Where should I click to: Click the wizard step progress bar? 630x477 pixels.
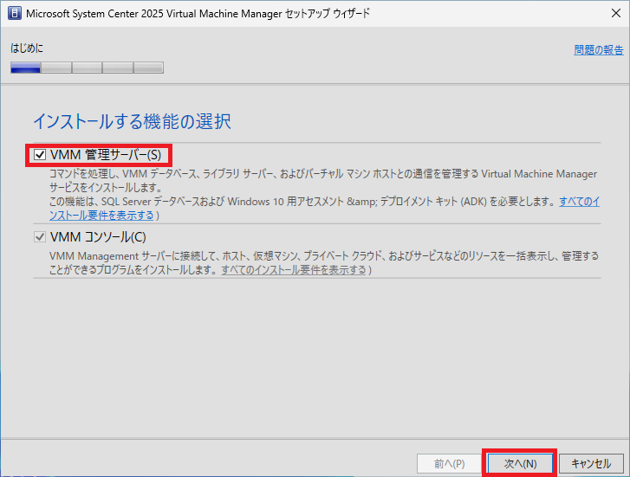point(88,68)
